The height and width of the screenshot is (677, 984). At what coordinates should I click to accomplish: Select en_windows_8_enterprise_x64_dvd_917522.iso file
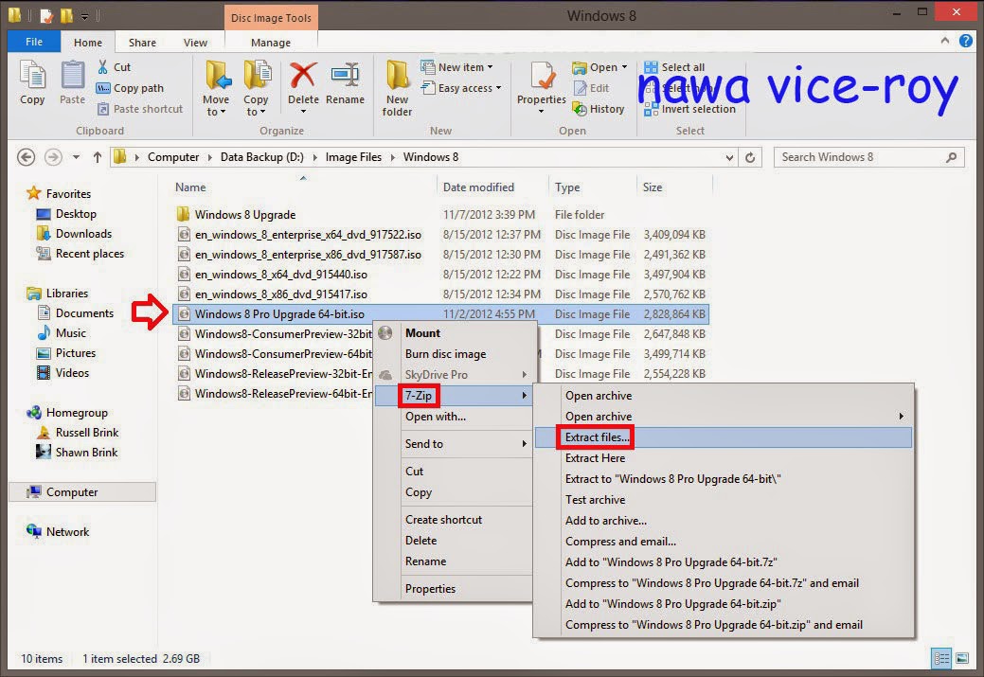(x=308, y=235)
